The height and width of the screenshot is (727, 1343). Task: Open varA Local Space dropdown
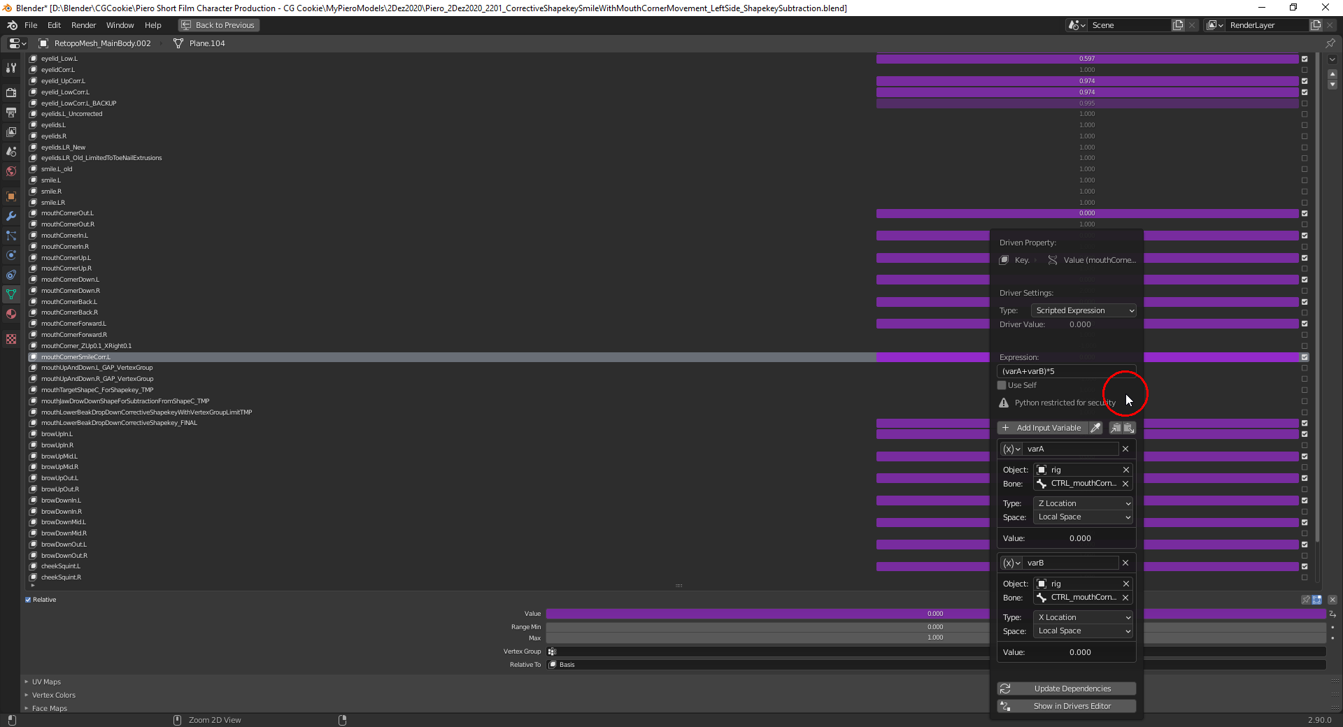[1083, 517]
